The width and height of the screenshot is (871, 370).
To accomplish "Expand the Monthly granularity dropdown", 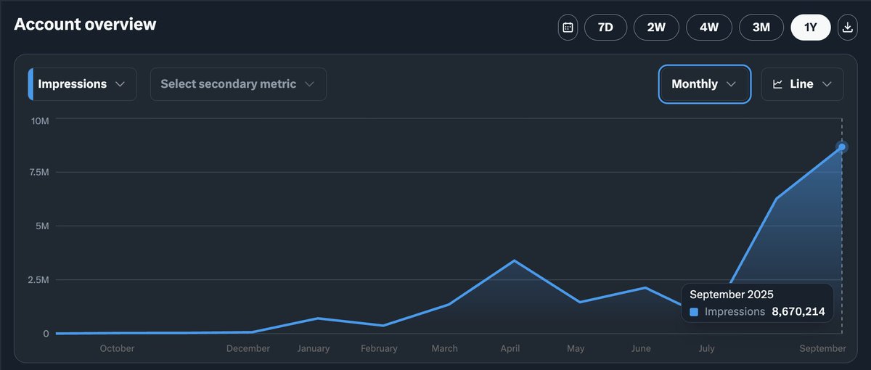I will pyautogui.click(x=704, y=84).
